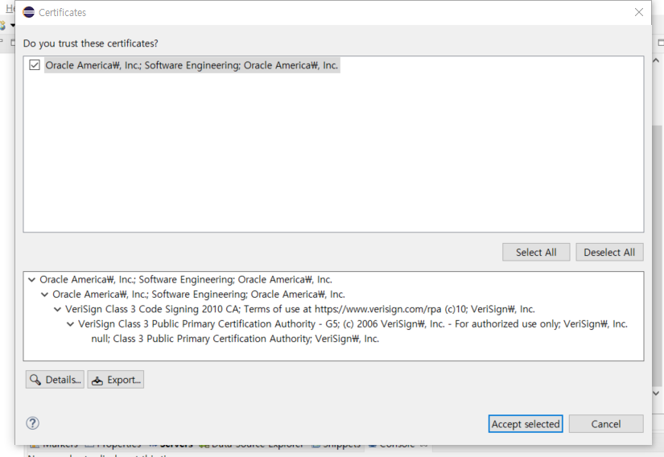Select VeriSign Class 3 Code Signing 2010 CA row

tap(300, 309)
